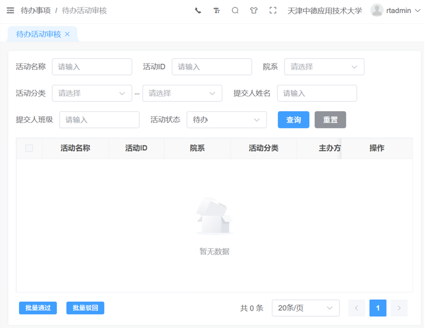Click the phone contact icon
This screenshot has width=426, height=329.
[x=198, y=11]
